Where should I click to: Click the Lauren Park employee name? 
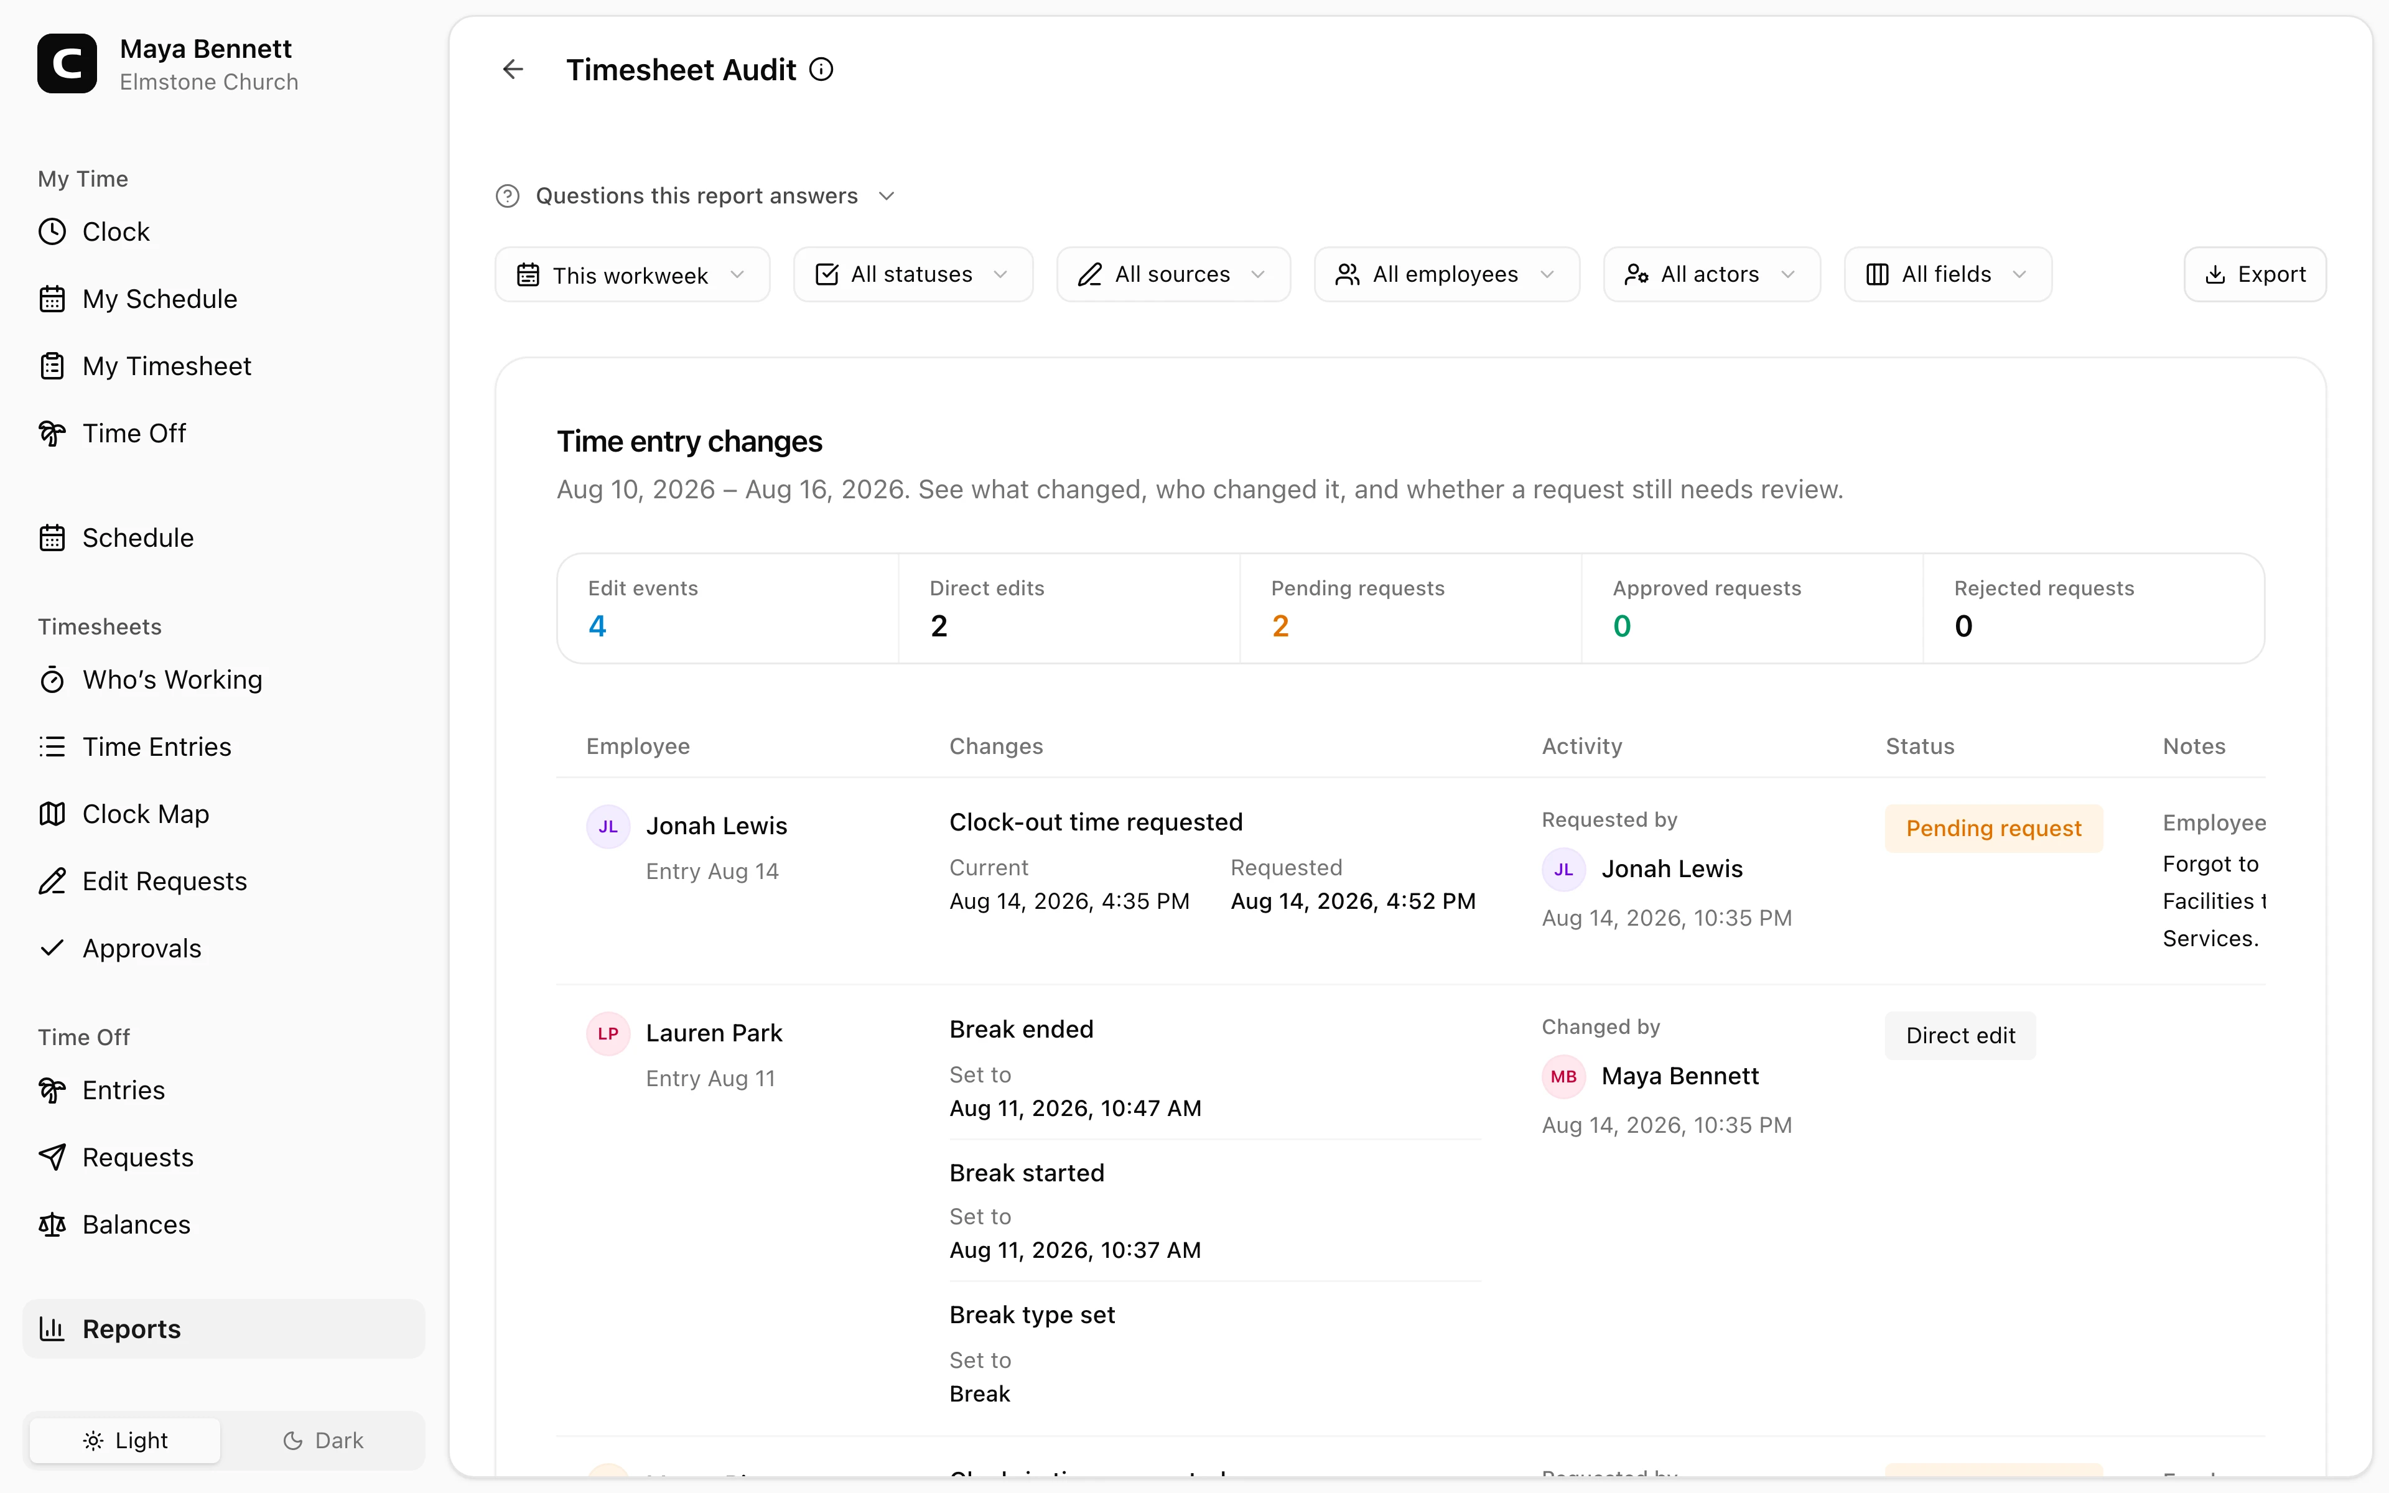[x=714, y=1033]
